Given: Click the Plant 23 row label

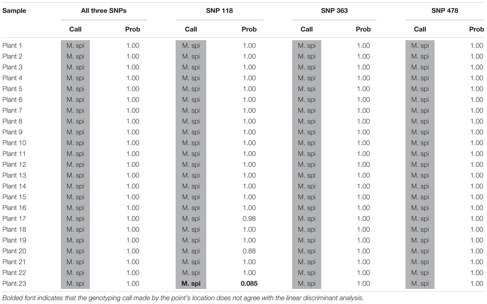Looking at the screenshot, I should (x=14, y=284).
